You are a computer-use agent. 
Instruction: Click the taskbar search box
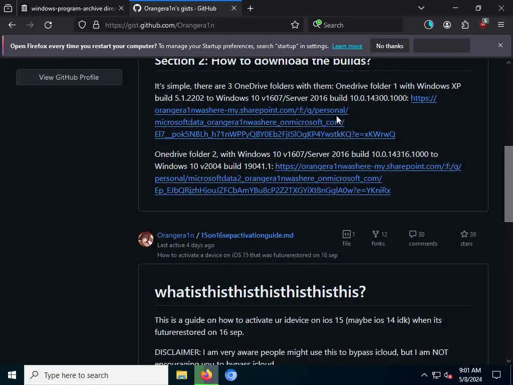pos(96,375)
